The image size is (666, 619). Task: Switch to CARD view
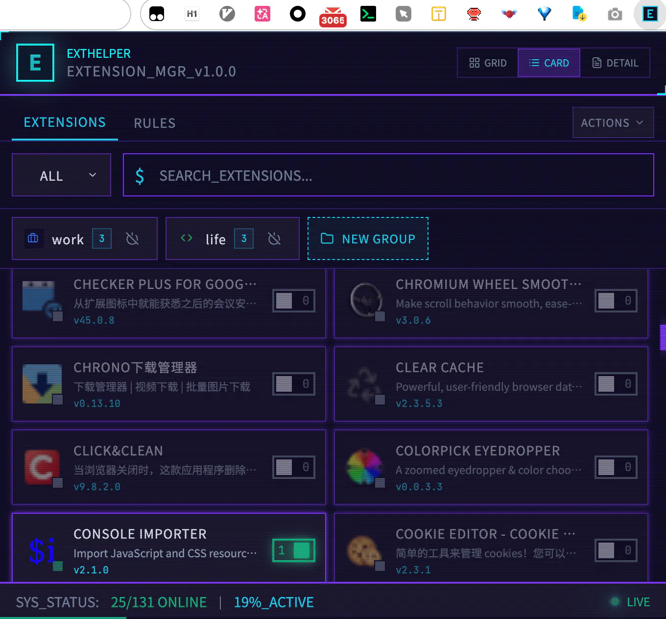(x=549, y=63)
